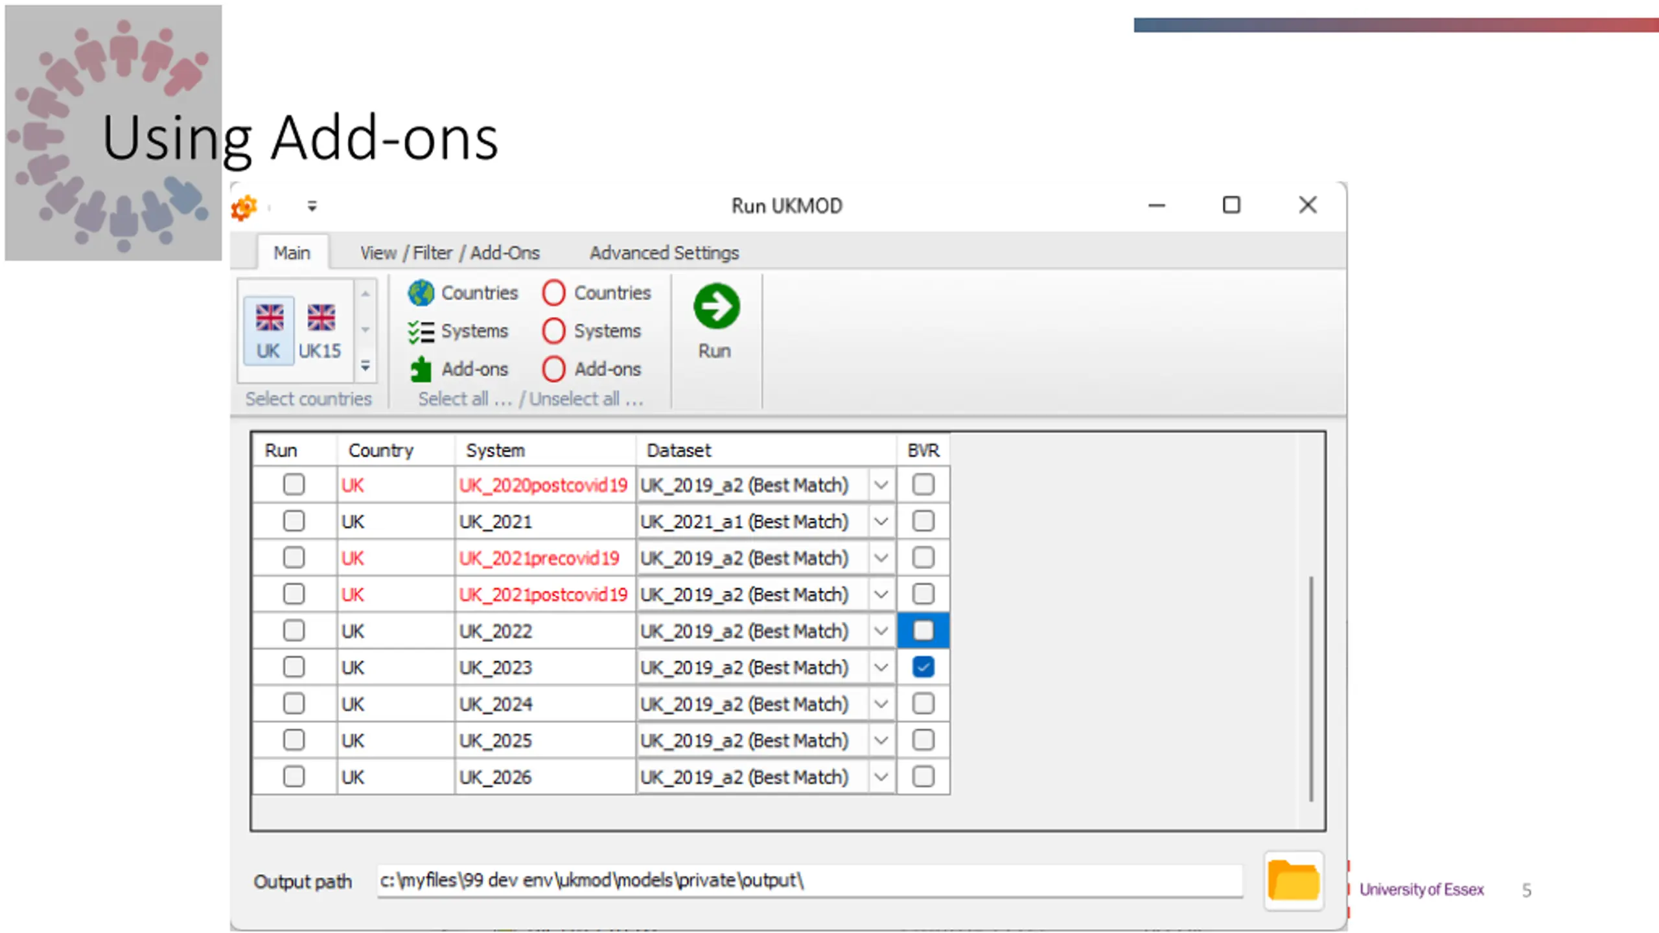Switch to View / Filter / Add-Ons tab
The image size is (1659, 933).
point(450,253)
